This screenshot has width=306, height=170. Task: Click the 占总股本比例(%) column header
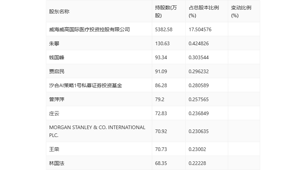[204, 11]
